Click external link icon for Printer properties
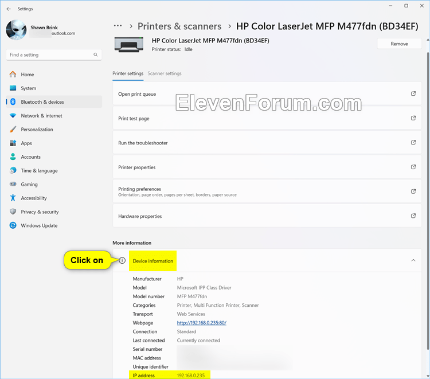Viewport: 430px width, 379px height. 413,167
